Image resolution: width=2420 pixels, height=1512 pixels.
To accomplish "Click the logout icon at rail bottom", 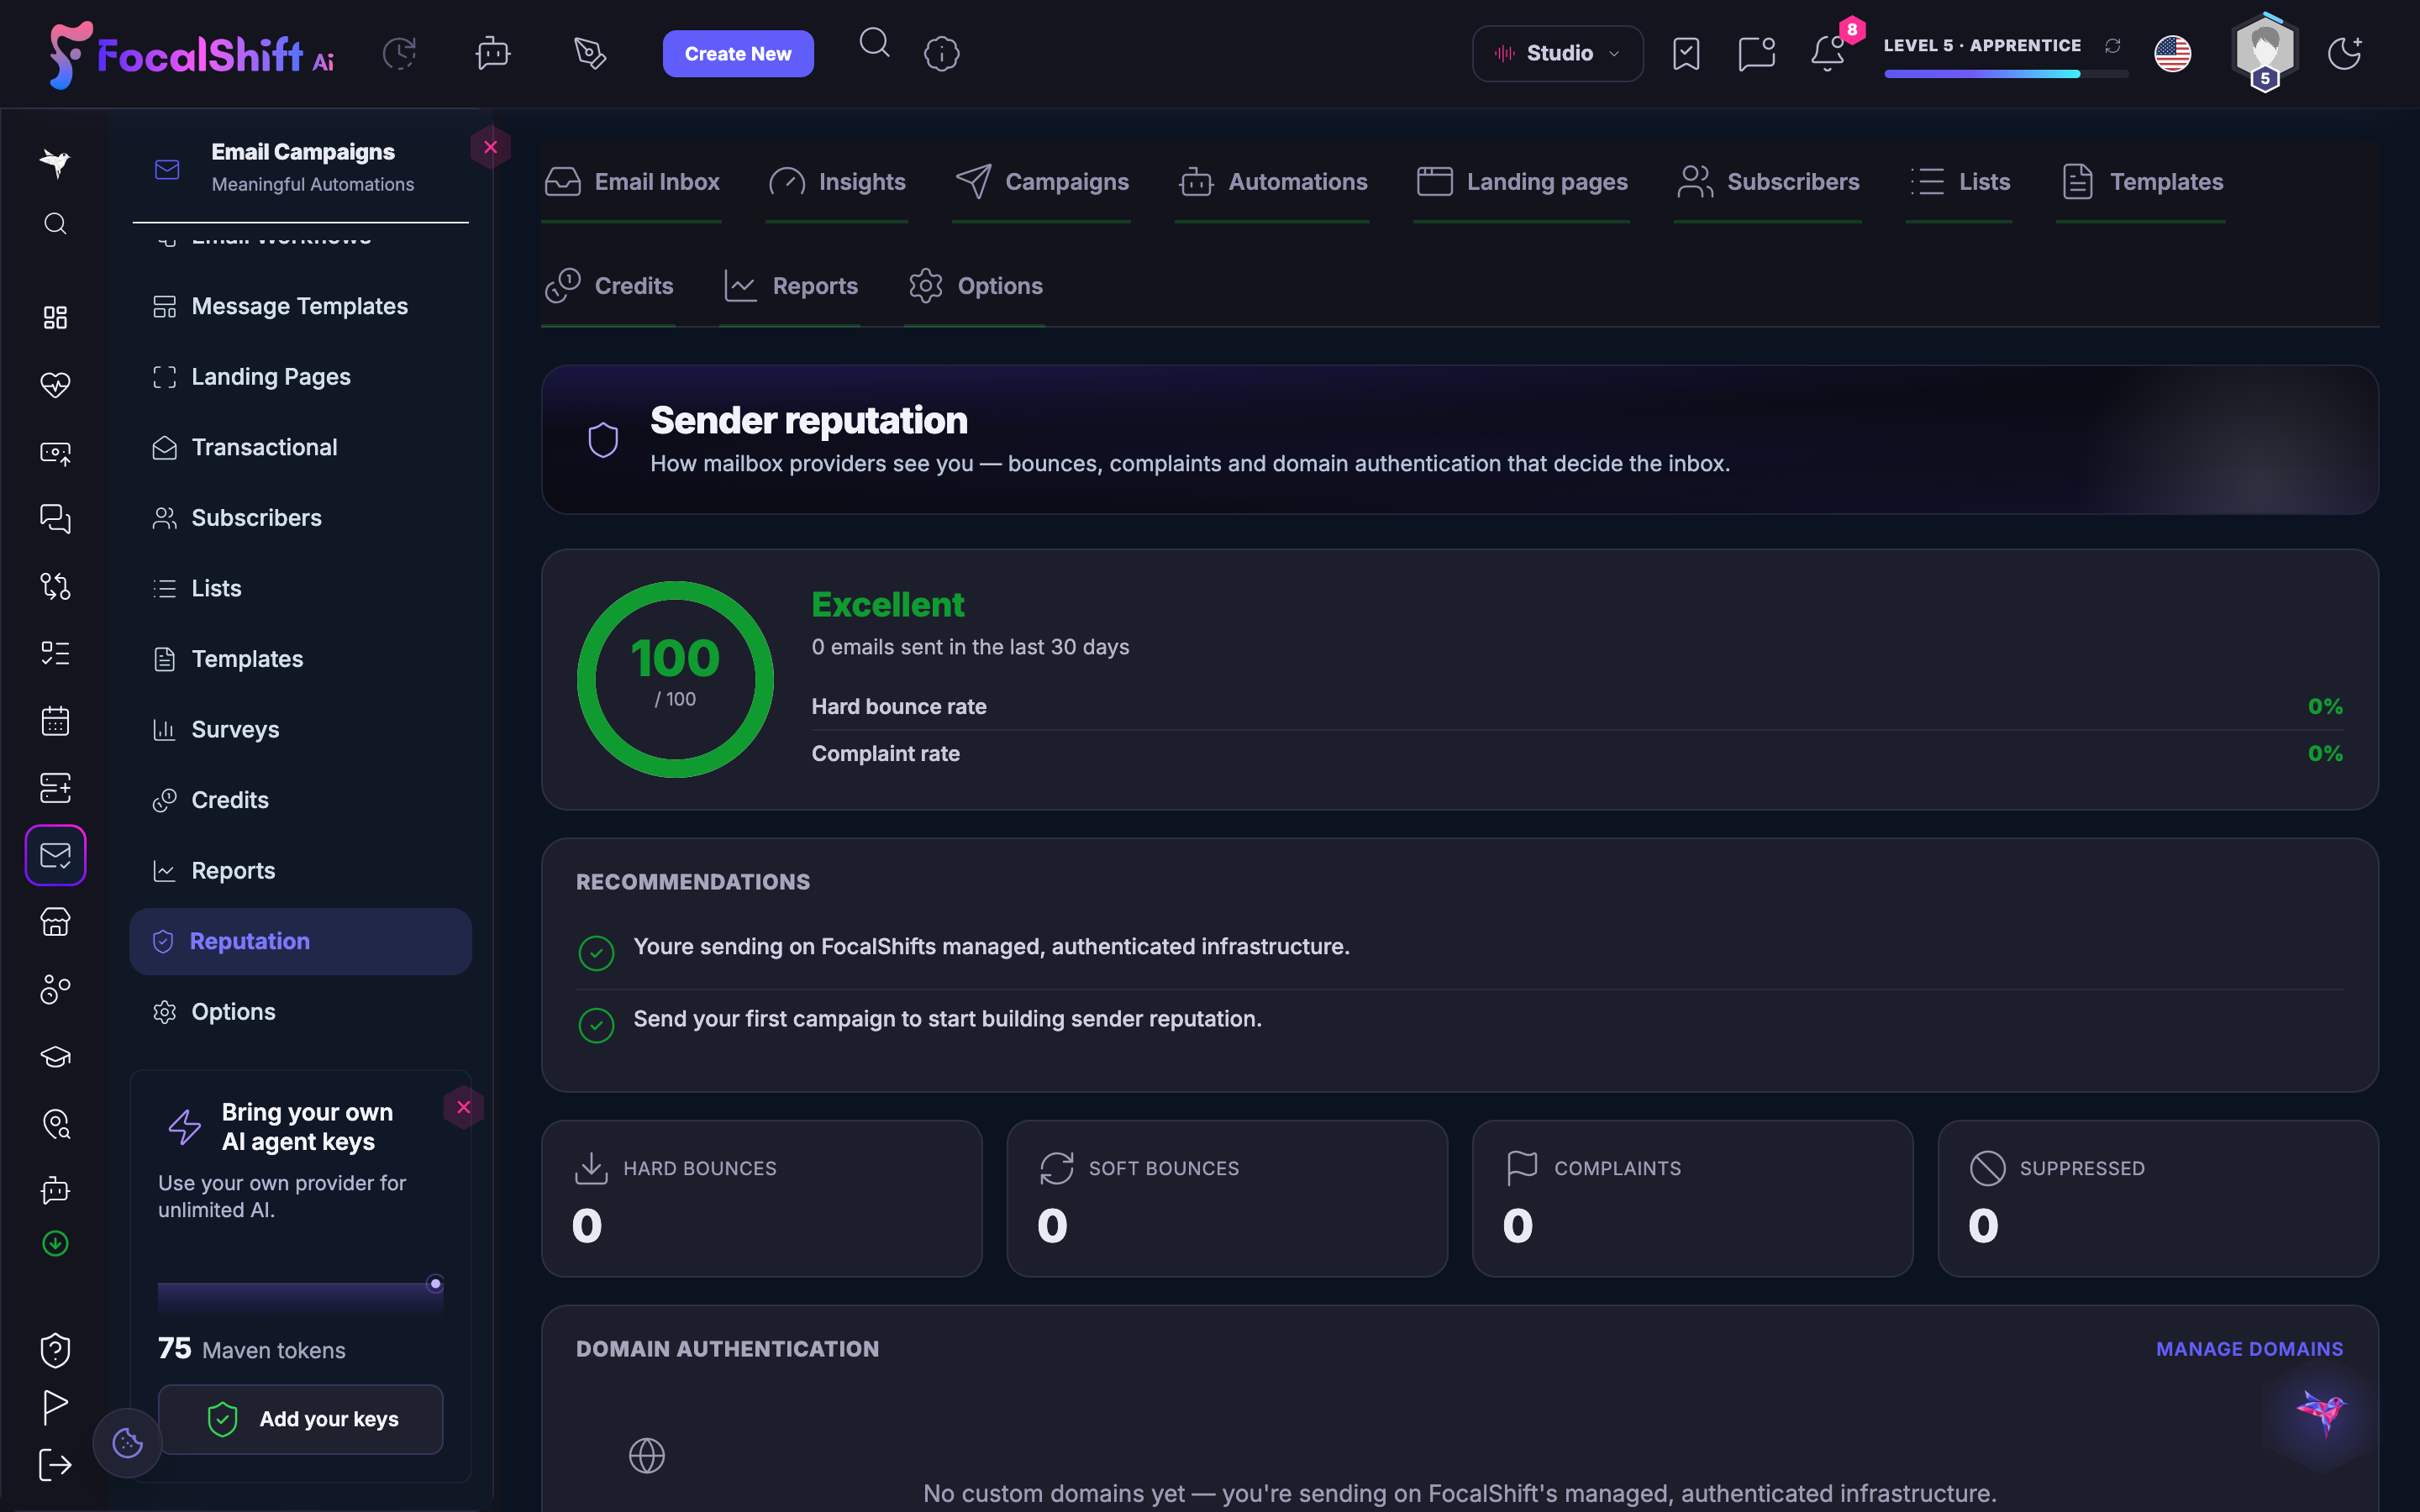I will [x=55, y=1465].
